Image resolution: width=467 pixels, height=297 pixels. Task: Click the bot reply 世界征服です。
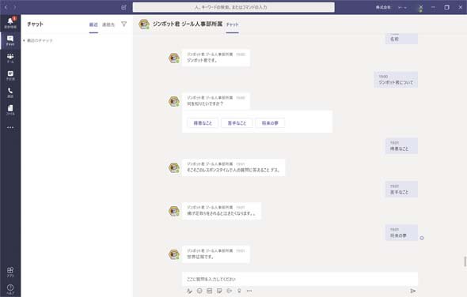pos(216,254)
